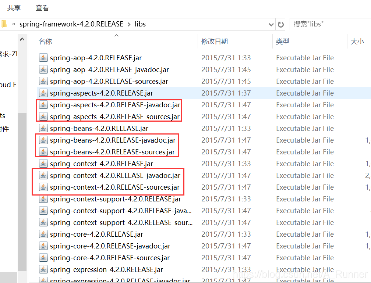The image size is (371, 283).
Task: Click jar icon of spring-expression-4.2.0.RELEASE.jar
Action: click(43, 269)
